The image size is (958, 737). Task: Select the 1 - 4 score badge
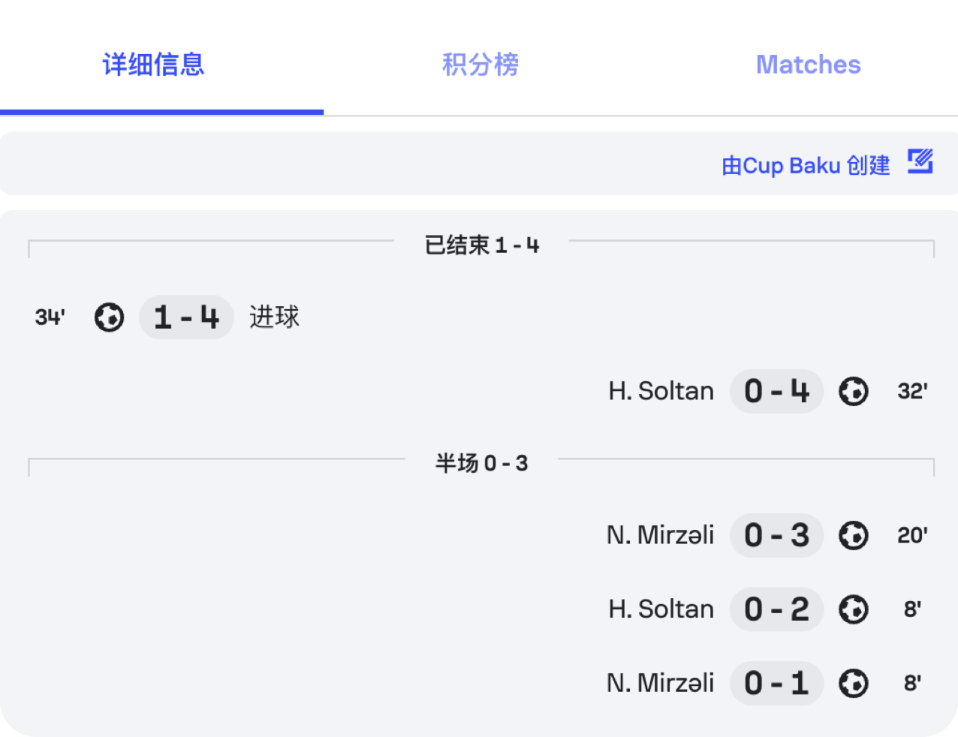[x=186, y=317]
